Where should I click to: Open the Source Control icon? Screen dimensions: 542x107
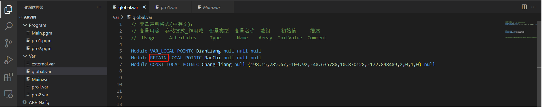[8, 43]
